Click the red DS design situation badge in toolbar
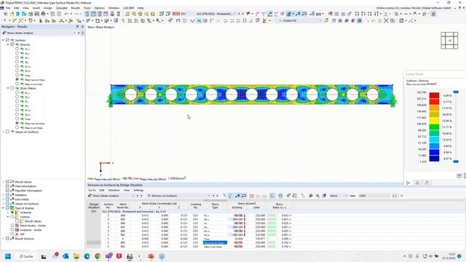466x262 pixels. pyautogui.click(x=176, y=14)
